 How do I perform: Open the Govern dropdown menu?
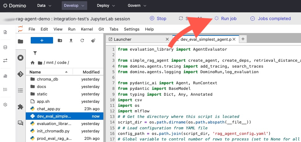[x=137, y=6]
